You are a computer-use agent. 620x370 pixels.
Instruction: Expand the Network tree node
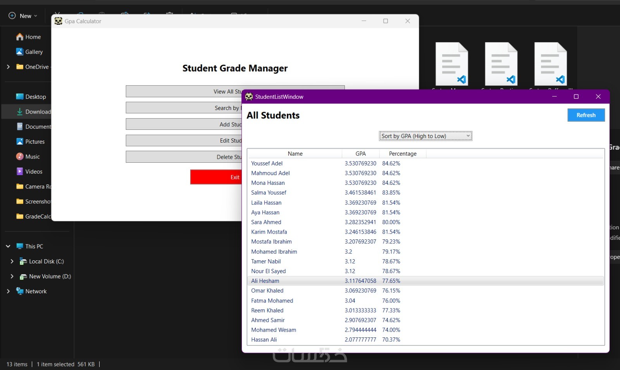[x=8, y=291]
